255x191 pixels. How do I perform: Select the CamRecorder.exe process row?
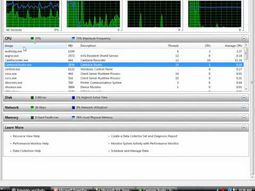[124, 60]
